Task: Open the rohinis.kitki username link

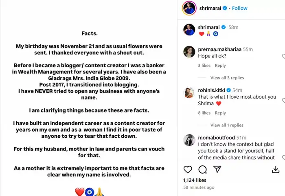Action: 212,90
